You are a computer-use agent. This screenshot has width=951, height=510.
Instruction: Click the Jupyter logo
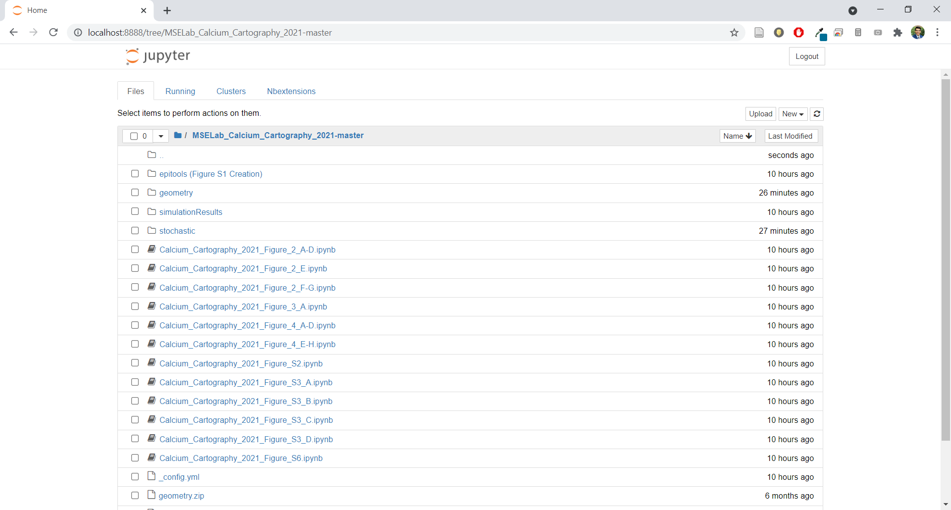click(158, 56)
